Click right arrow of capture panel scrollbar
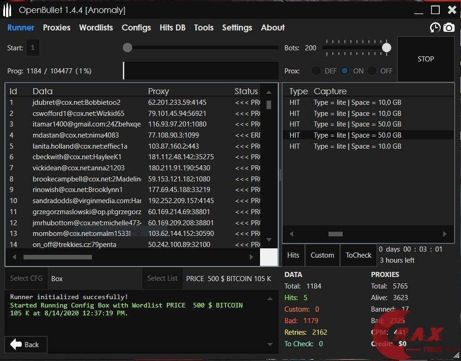The height and width of the screenshot is (361, 461). (x=445, y=234)
